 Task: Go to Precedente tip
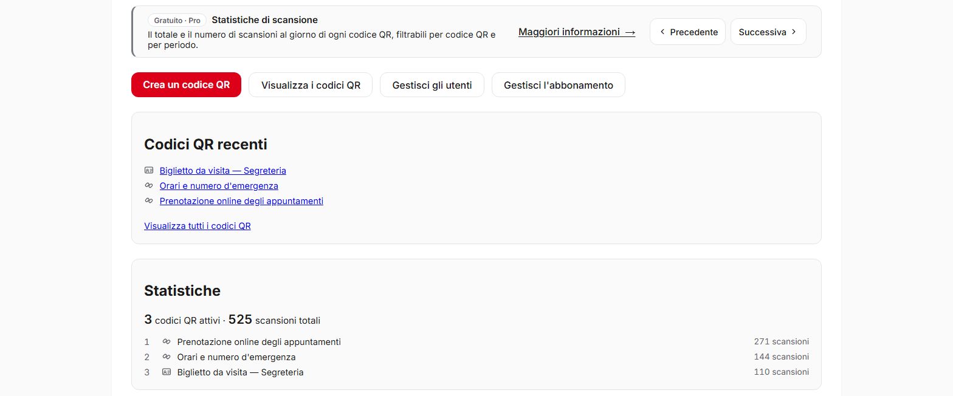tap(687, 32)
